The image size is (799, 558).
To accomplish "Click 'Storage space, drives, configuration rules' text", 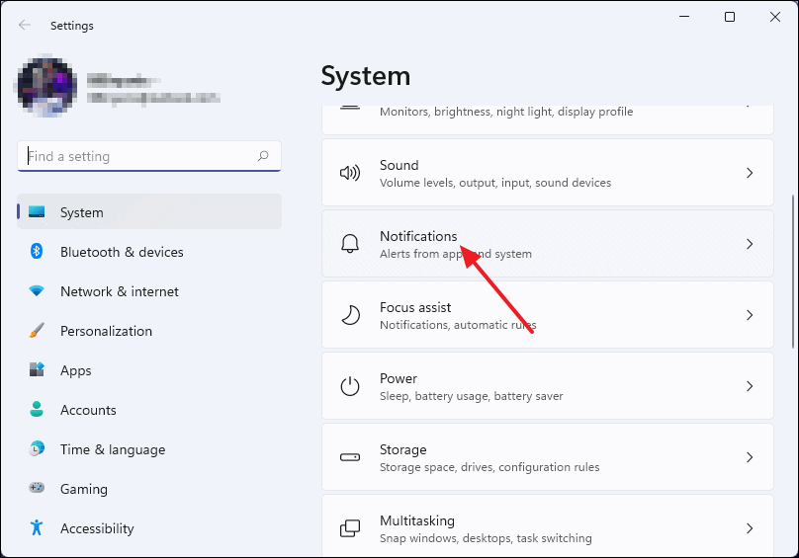I will (489, 467).
